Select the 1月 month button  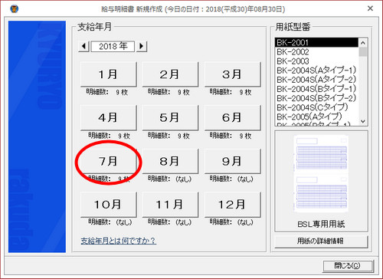coord(109,74)
